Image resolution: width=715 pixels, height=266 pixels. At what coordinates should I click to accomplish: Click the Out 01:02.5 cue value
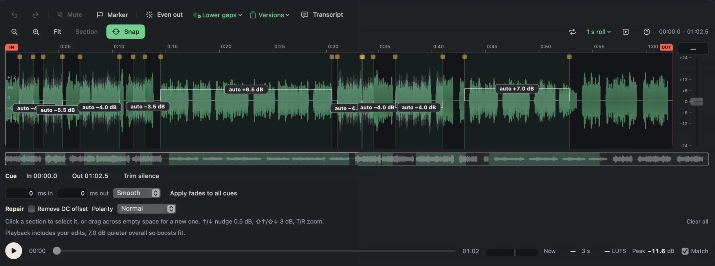(x=90, y=176)
